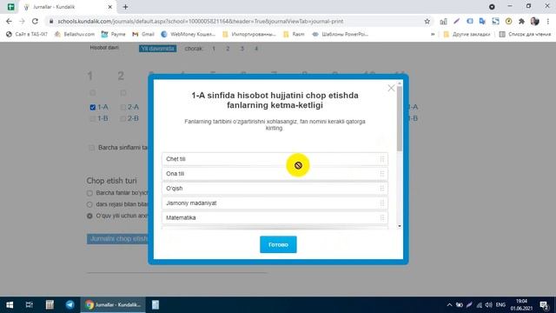This screenshot has height=313, width=556.
Task: Open the Импортированные bookmarks folder
Action: point(249,34)
